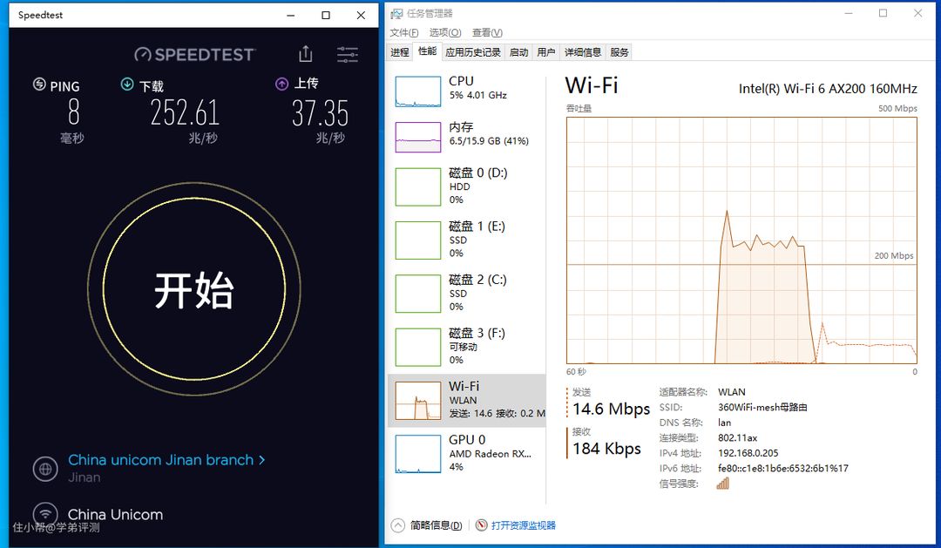The width and height of the screenshot is (941, 548).
Task: Click the PING indicator icon
Action: 39,85
